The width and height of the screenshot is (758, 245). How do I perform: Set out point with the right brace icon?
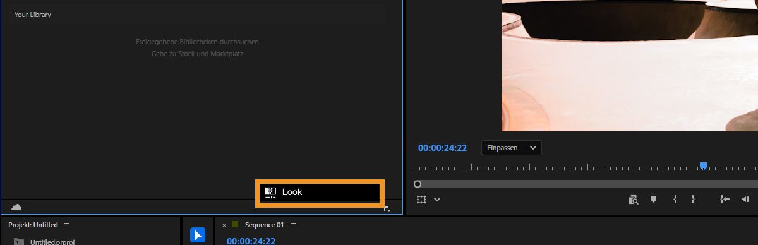693,200
